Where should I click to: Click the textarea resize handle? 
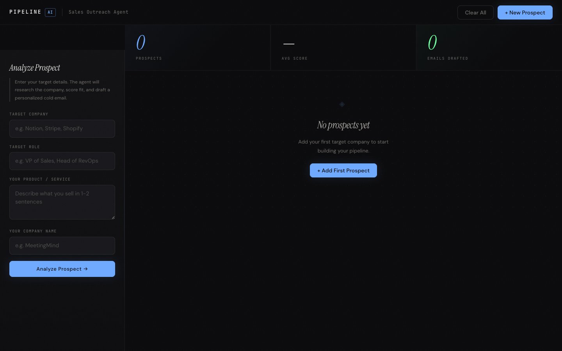(x=113, y=217)
